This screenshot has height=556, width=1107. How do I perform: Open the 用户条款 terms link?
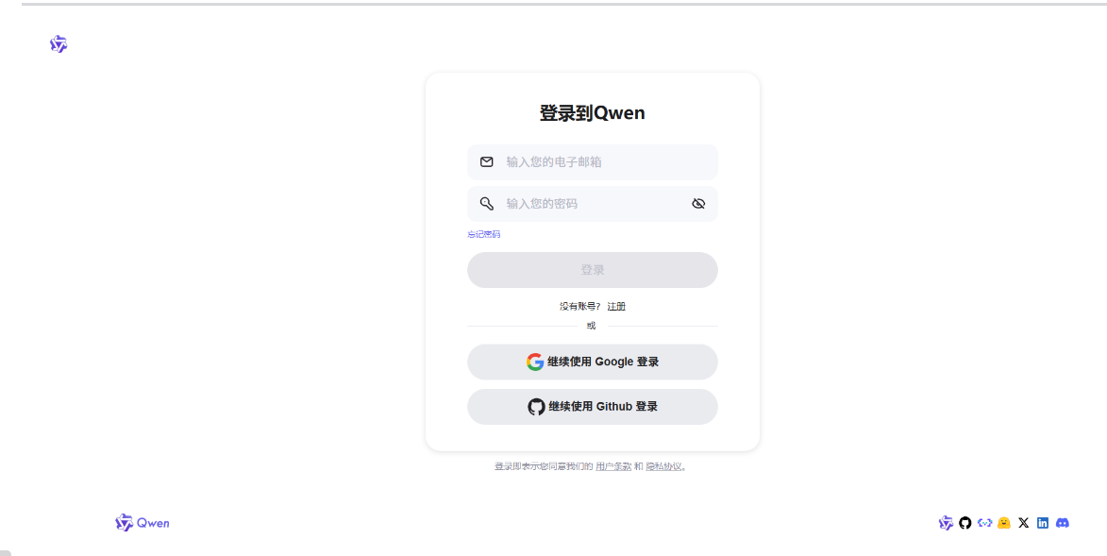coord(614,466)
